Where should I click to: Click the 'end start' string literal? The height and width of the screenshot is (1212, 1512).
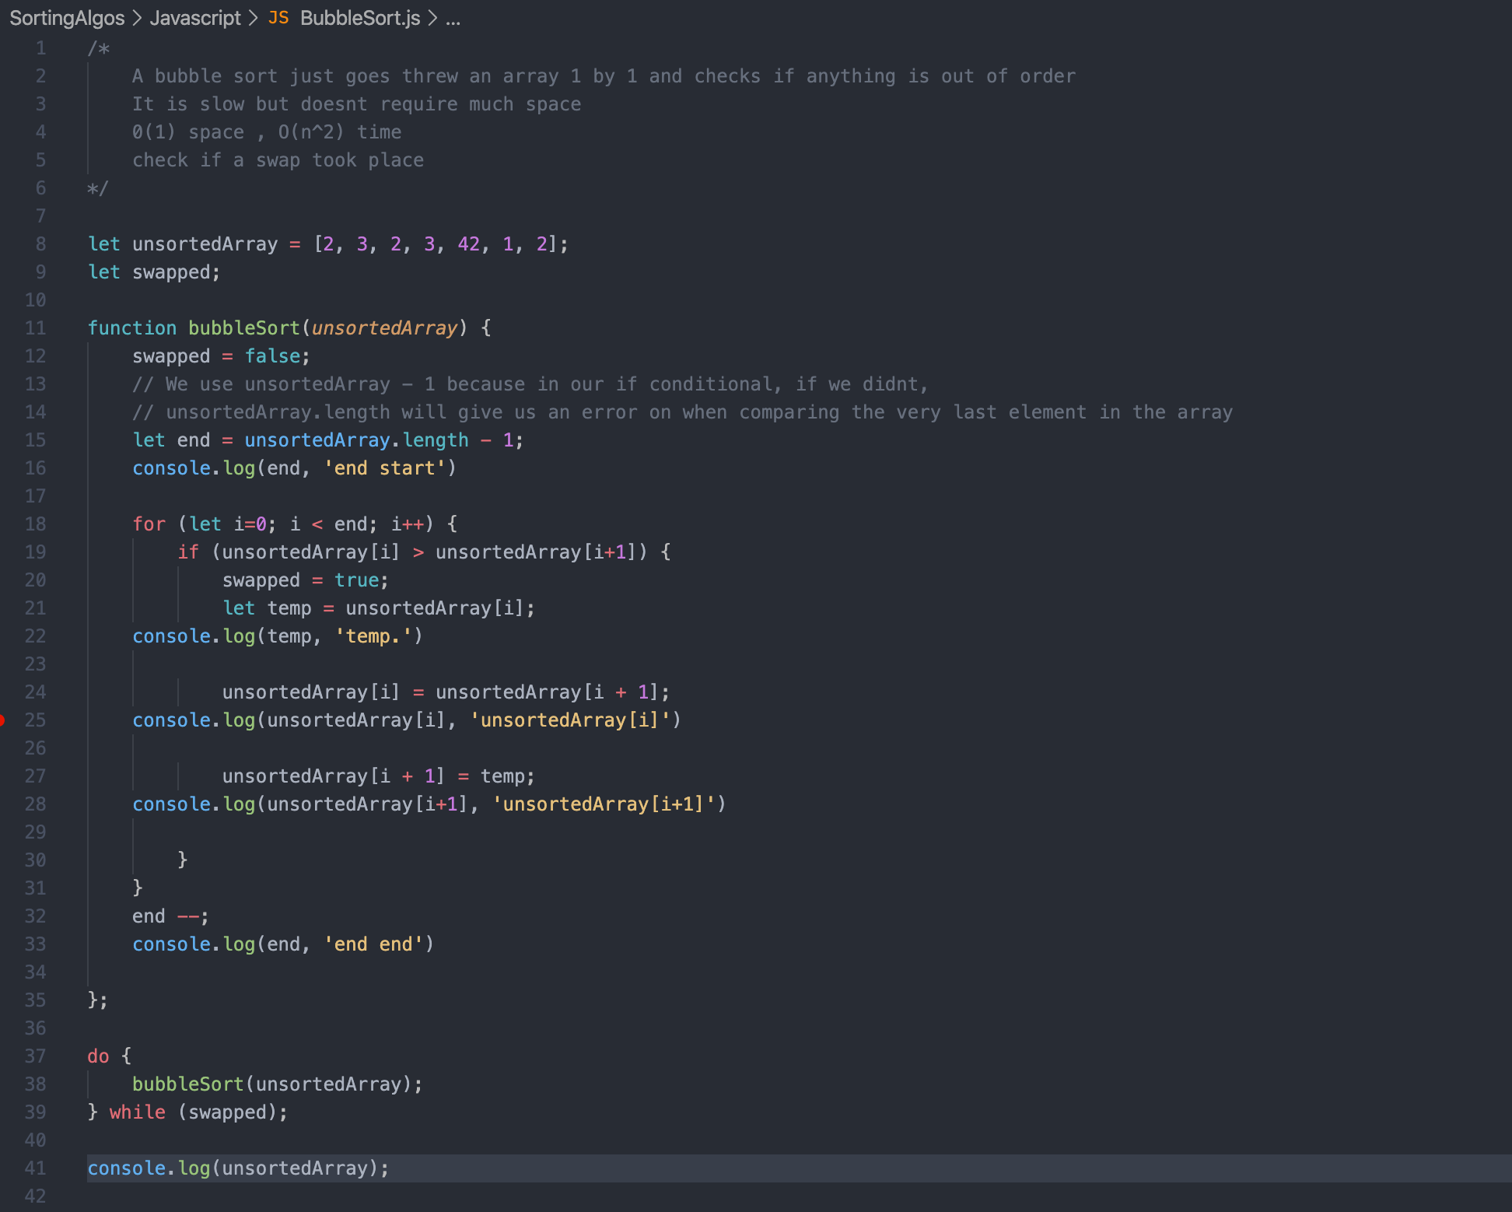[x=384, y=468]
